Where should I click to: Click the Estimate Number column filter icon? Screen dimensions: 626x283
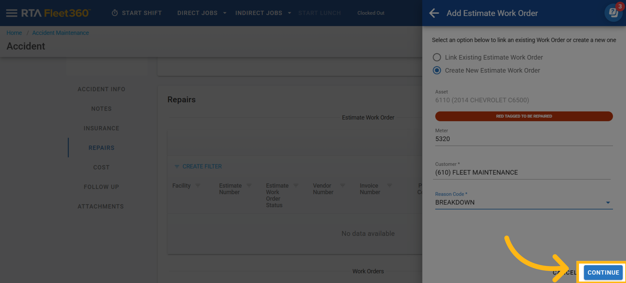point(249,186)
